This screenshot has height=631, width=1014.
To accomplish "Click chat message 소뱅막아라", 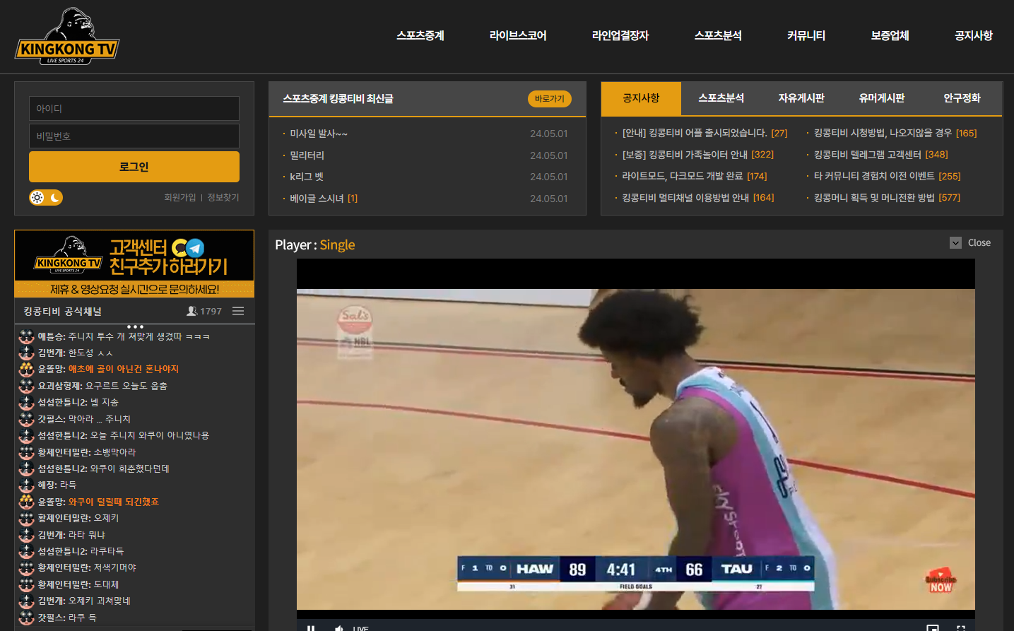I will coord(114,452).
